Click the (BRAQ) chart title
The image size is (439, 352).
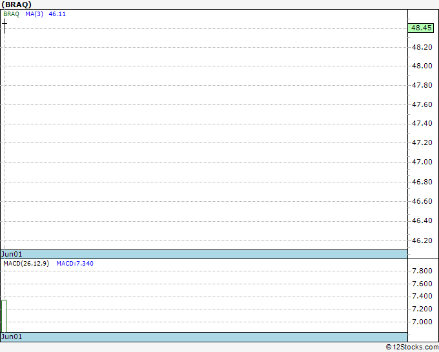pos(17,5)
